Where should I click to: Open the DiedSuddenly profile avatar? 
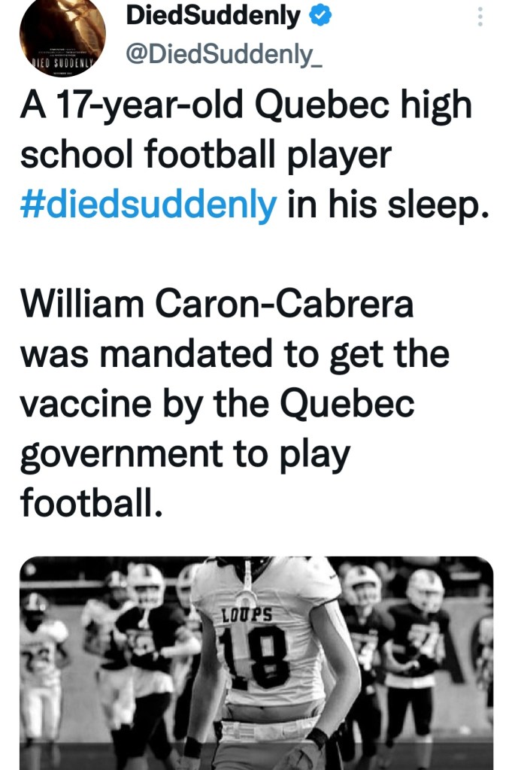point(62,36)
